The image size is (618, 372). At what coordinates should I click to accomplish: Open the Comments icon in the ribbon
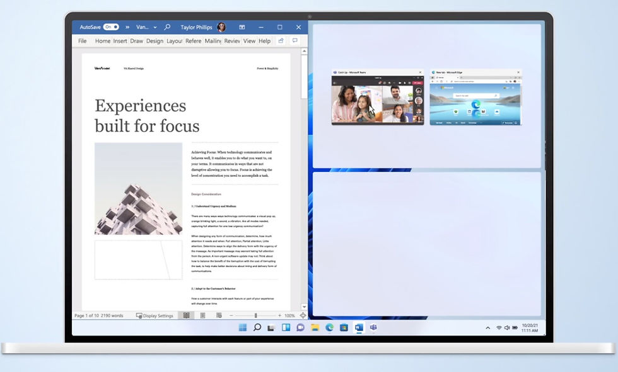pyautogui.click(x=295, y=41)
